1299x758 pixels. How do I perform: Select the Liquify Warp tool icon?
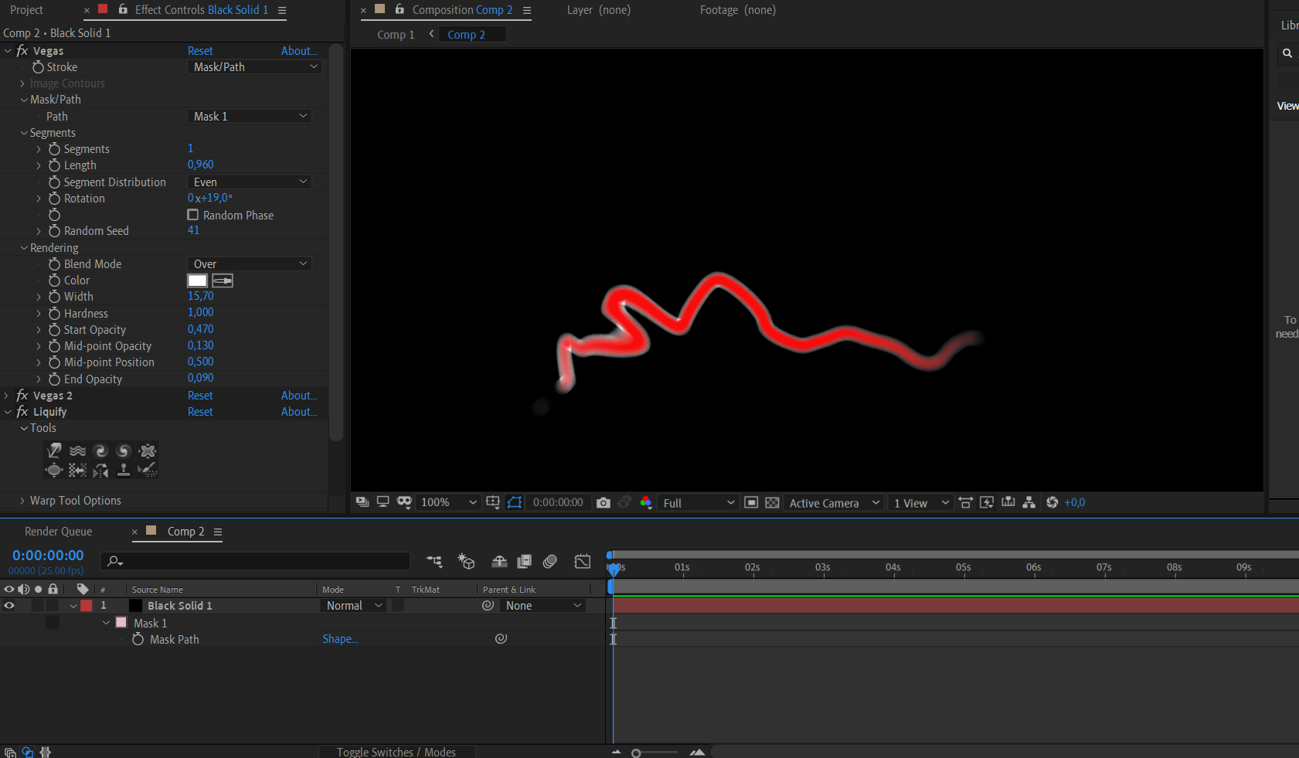[x=54, y=451]
